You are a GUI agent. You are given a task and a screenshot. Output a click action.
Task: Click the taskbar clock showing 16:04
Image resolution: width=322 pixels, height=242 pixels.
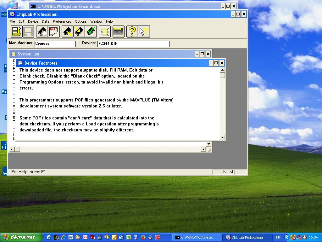click(x=314, y=238)
